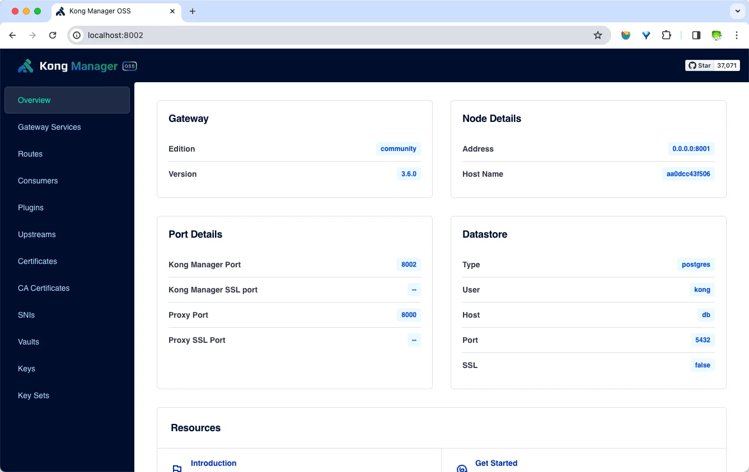Open a new browser tab
The image size is (749, 472).
(193, 11)
